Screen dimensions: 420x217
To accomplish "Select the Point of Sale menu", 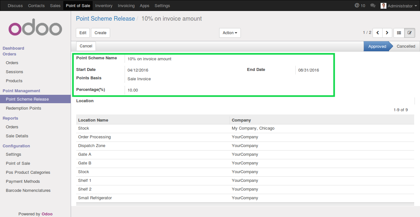I will pos(78,5).
